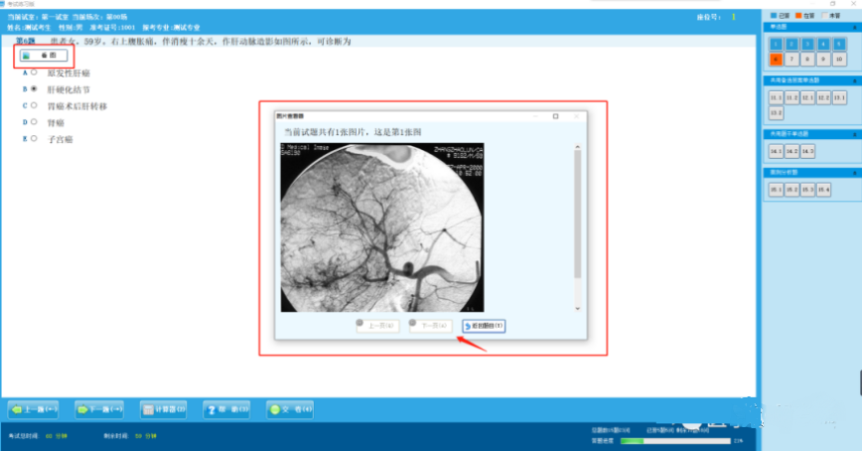The image size is (863, 451).
Task: Select option A 原发性肝癌
Action: [x=35, y=73]
